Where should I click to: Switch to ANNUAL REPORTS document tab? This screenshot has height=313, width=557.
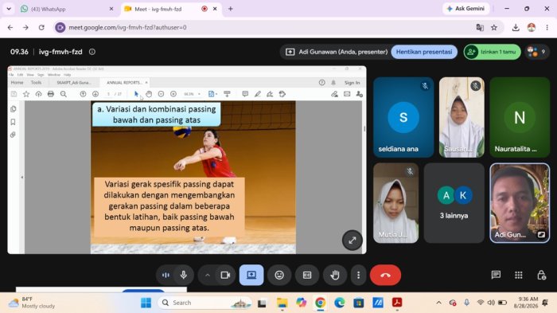[124, 83]
